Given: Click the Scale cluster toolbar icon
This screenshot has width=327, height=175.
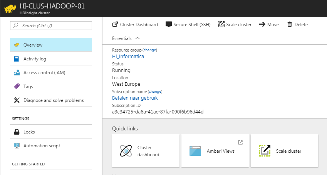Looking at the screenshot, I should coord(221,25).
